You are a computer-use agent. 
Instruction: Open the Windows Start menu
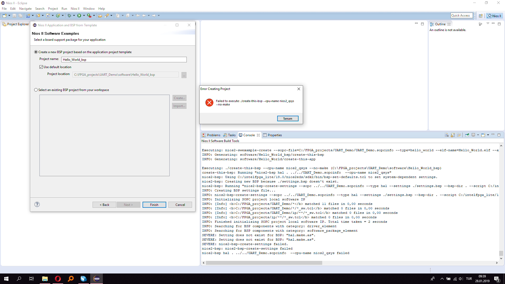point(6,279)
